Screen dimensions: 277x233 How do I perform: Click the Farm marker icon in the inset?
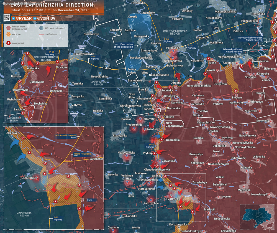82,200
